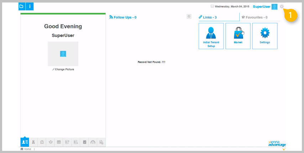Screen dimensions: 304x153
Task: Click the power logout icon
Action: [282, 7]
